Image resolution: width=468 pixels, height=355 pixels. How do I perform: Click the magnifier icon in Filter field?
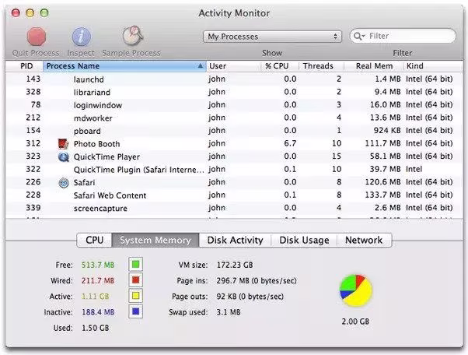[358, 36]
